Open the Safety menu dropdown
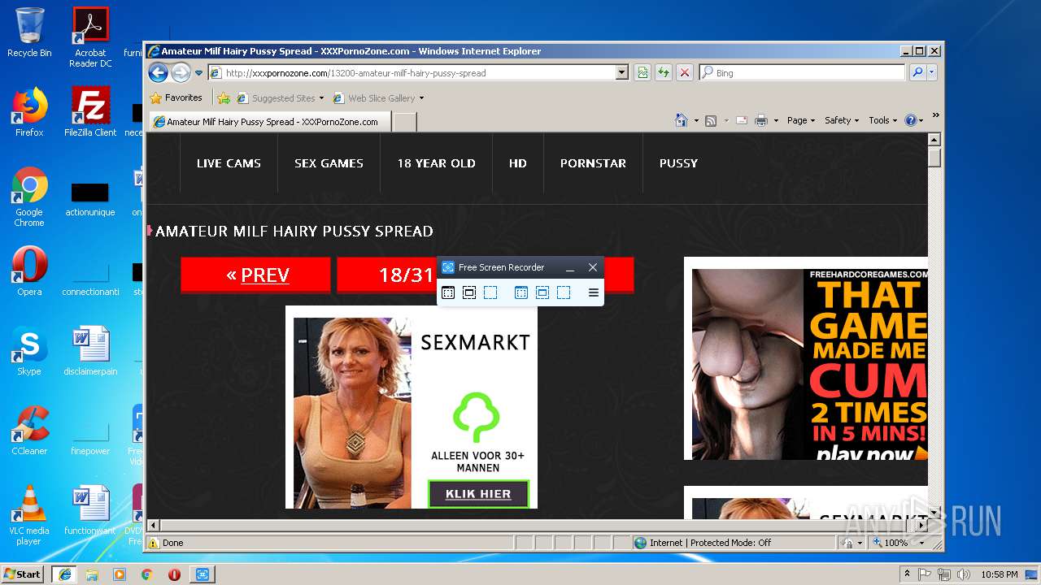 tap(841, 120)
